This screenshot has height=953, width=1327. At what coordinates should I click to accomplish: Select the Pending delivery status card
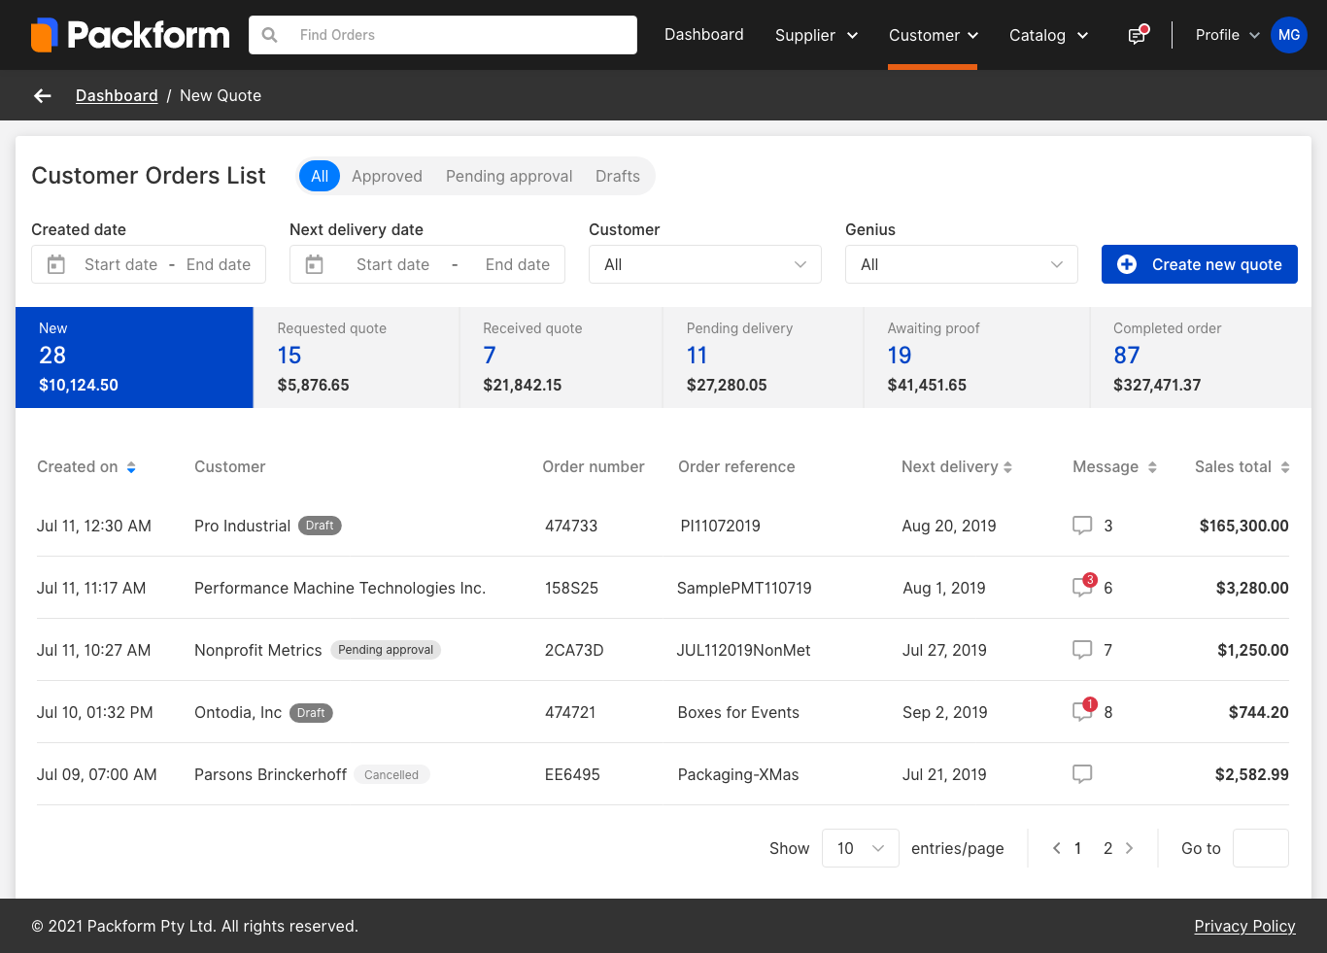click(764, 357)
